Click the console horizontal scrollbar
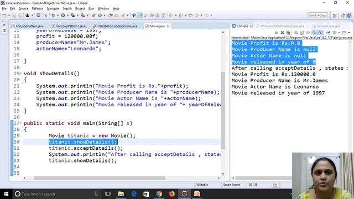This screenshot has height=199, width=354. pos(263,178)
